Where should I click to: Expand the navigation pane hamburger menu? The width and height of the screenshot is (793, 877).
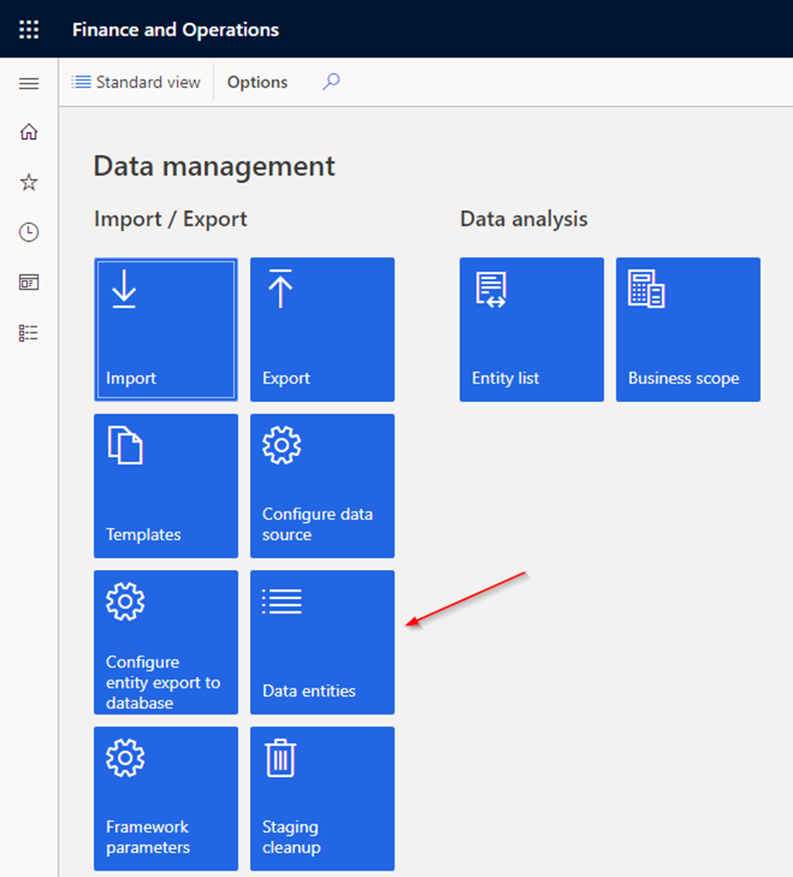coord(29,83)
